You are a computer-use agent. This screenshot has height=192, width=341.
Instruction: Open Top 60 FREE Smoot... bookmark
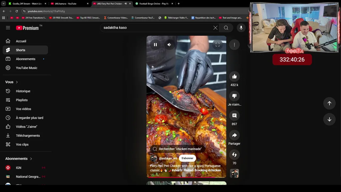pos(88,18)
